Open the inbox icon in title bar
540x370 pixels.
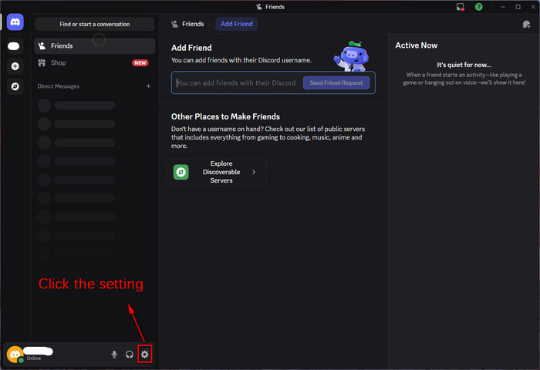(x=461, y=7)
